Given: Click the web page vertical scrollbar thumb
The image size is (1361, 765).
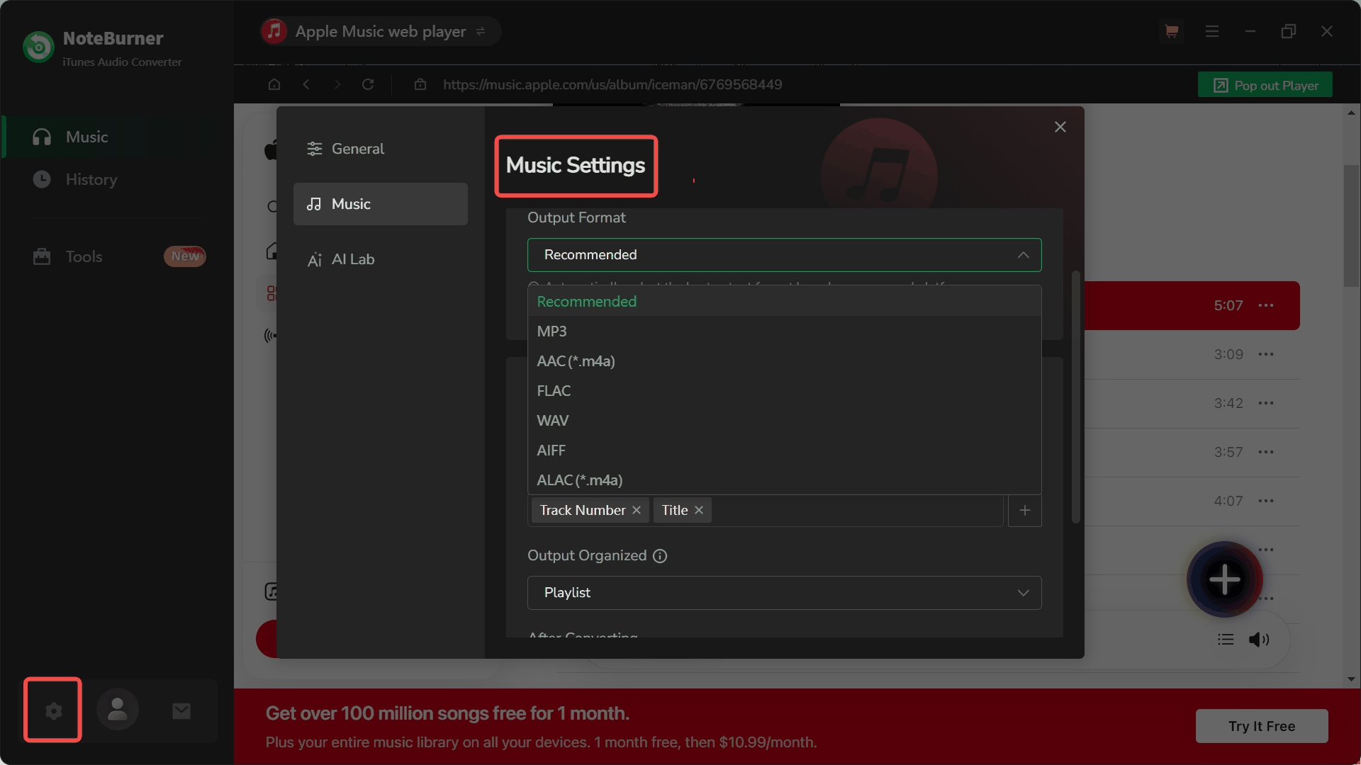Looking at the screenshot, I should click(x=1351, y=225).
